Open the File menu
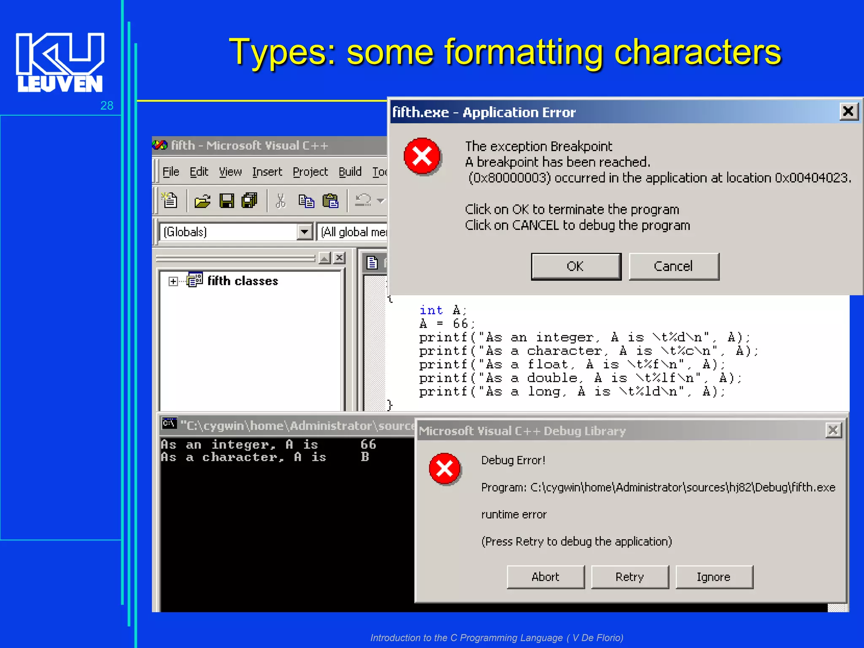This screenshot has width=864, height=648. (x=171, y=172)
